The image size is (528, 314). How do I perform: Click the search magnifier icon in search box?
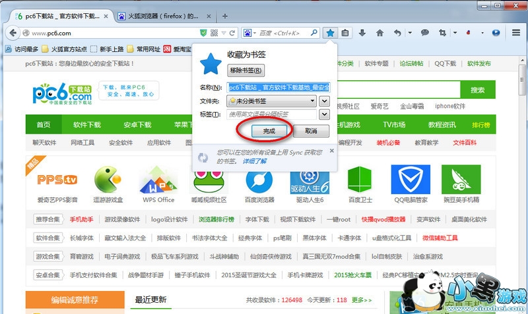(313, 32)
